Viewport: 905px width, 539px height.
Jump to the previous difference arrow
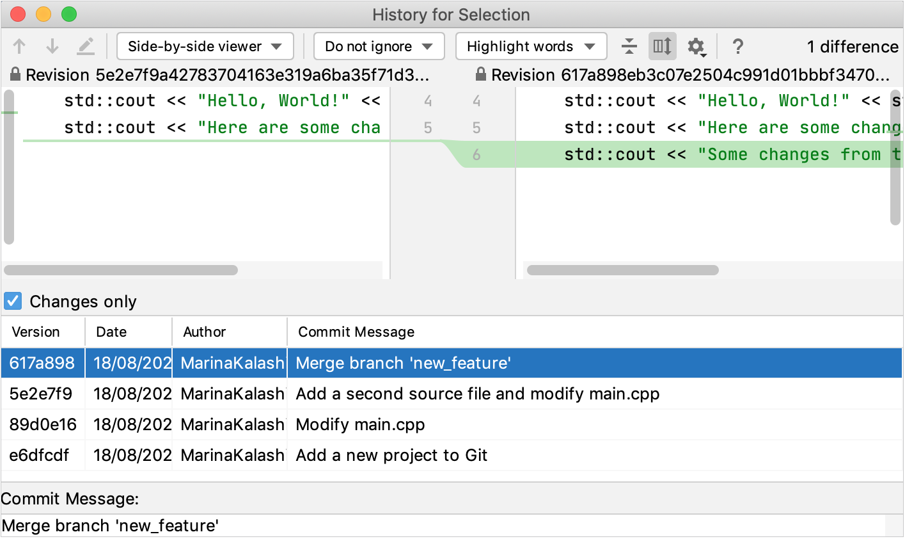[19, 45]
